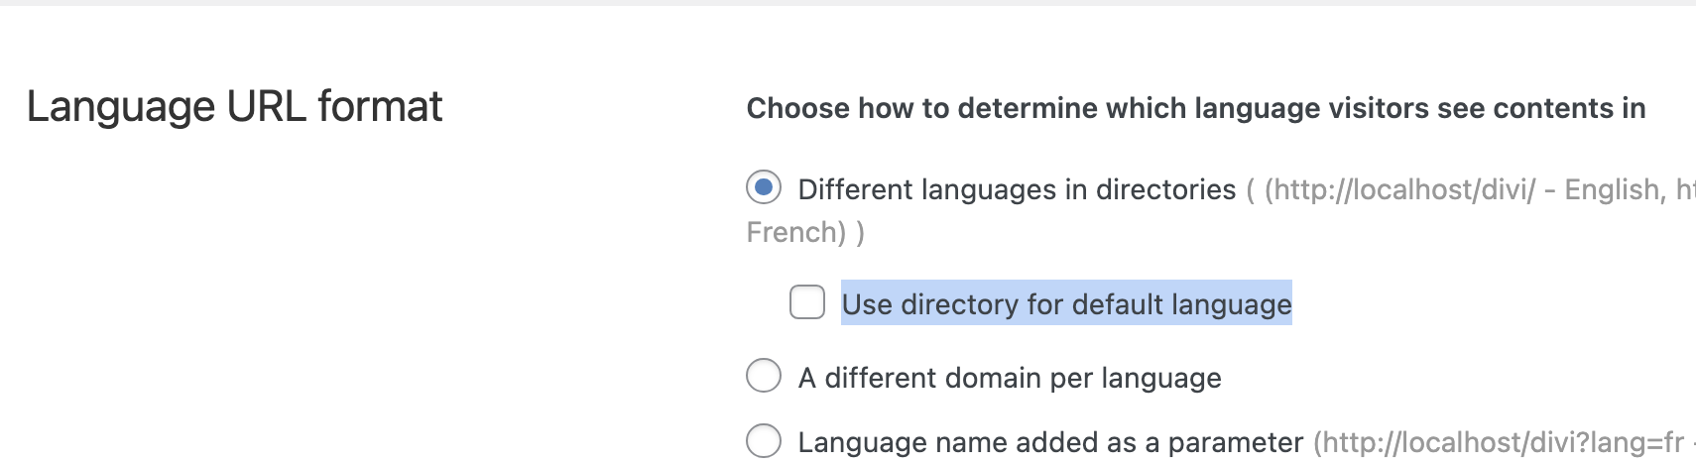Viewport: 1696px width, 464px height.
Task: Choose the A different domain per language radio
Action: (764, 376)
